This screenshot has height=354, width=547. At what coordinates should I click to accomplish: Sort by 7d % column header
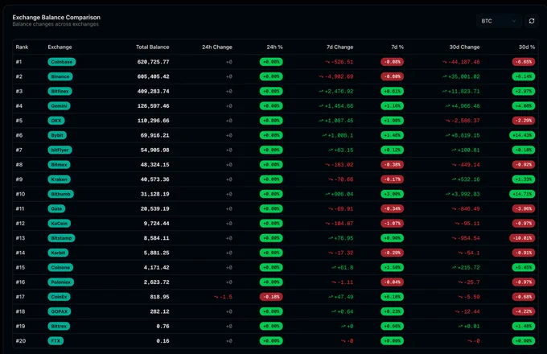[x=397, y=47]
